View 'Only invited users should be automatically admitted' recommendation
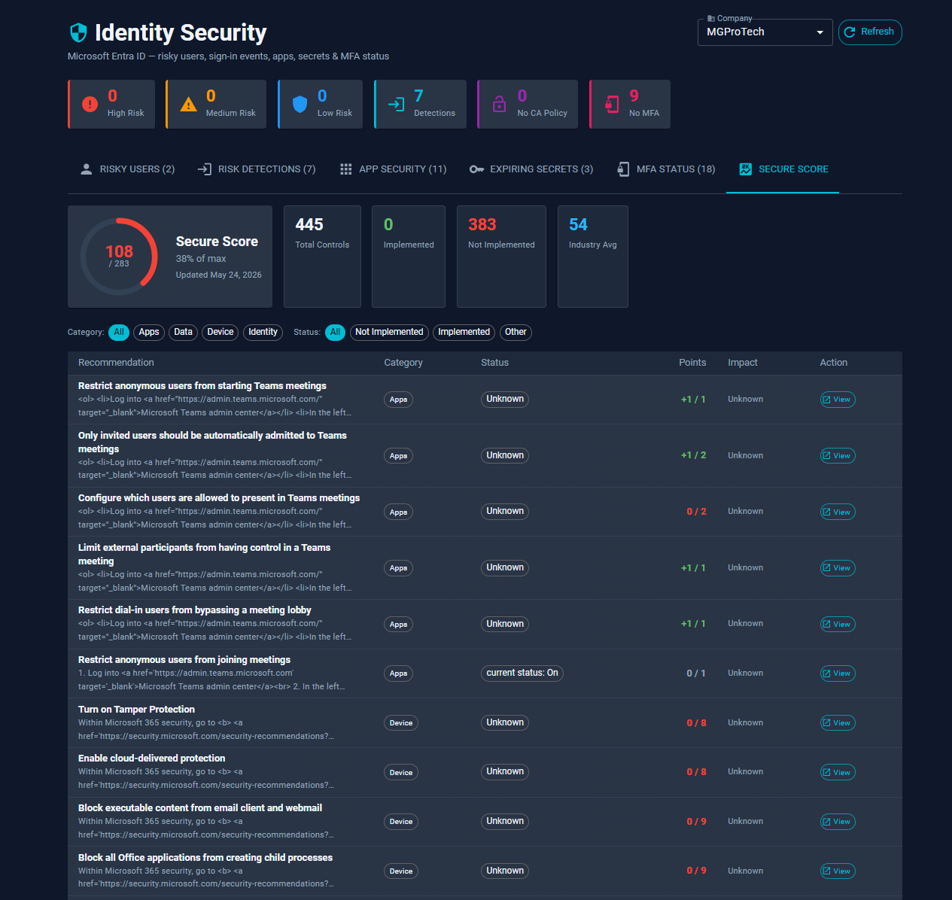The height and width of the screenshot is (900, 952). coord(838,456)
